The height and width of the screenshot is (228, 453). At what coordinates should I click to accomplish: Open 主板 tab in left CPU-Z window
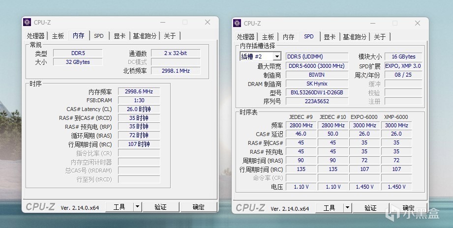pyautogui.click(x=58, y=36)
